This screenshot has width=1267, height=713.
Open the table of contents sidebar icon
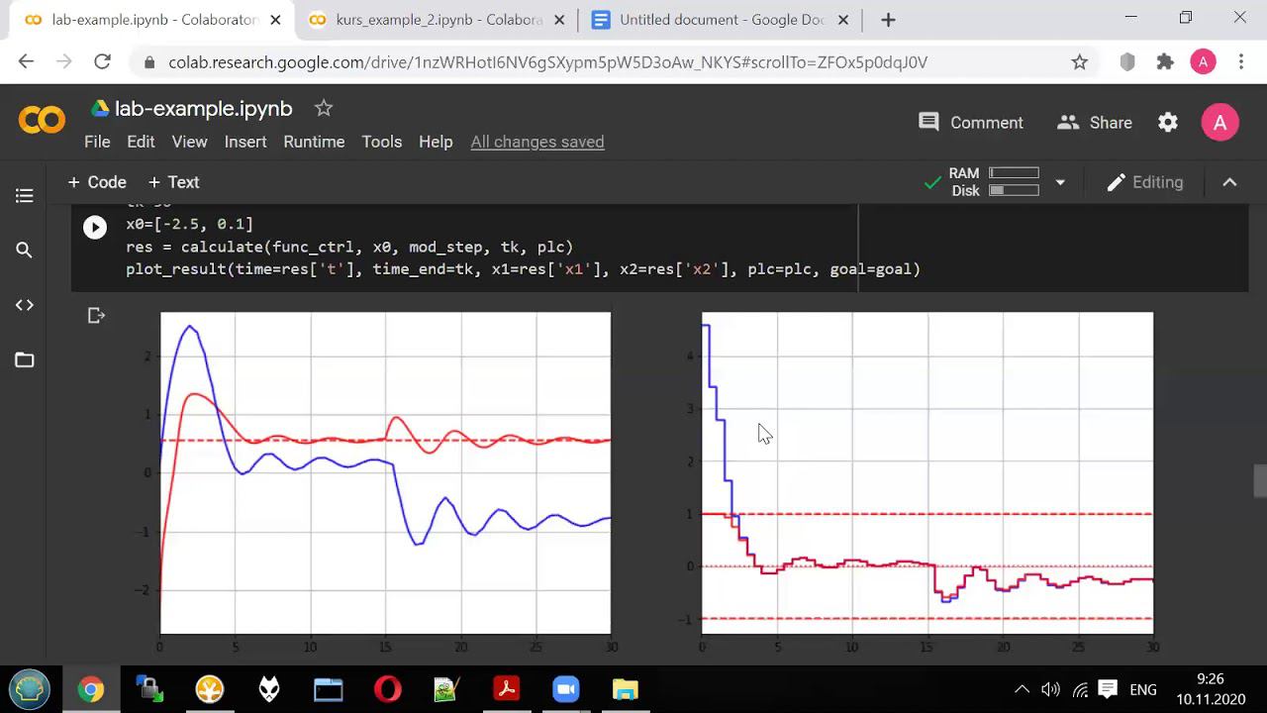(25, 196)
